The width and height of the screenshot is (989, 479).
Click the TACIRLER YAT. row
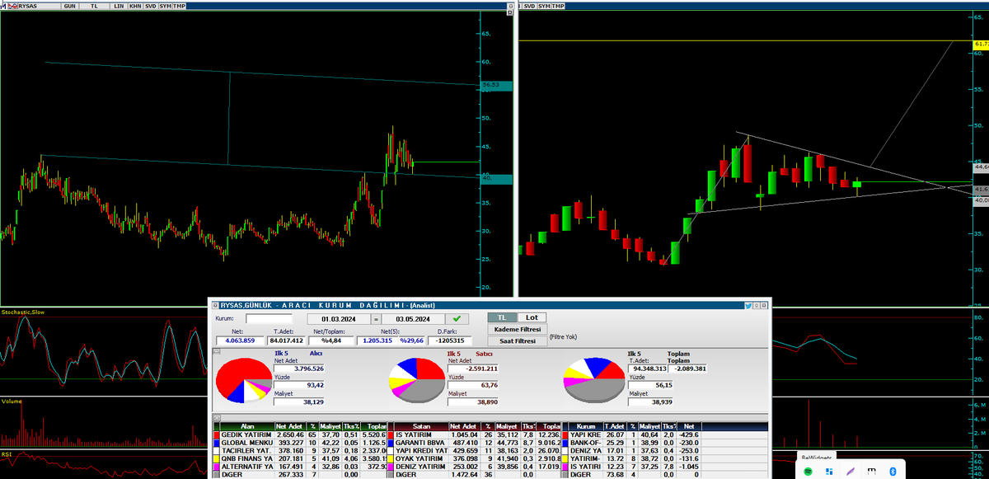[300, 451]
